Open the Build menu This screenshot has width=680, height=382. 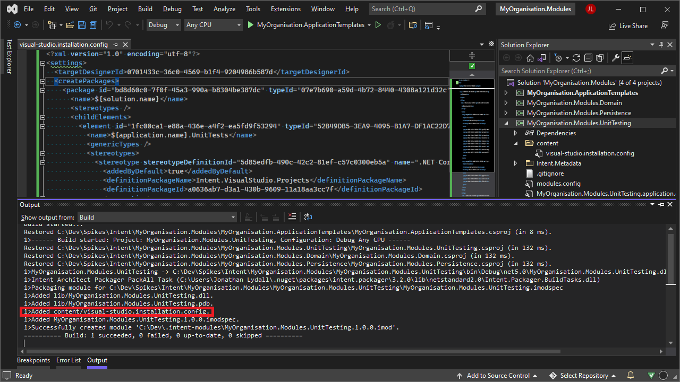tap(145, 9)
